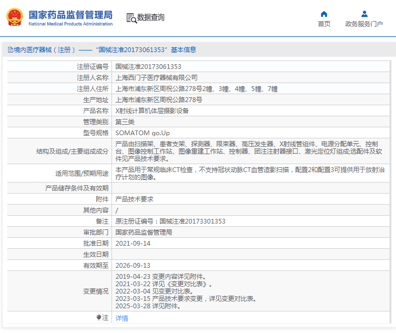Click the 2021-03-22 详见《变更对比表》 line
This screenshot has width=396, height=333.
click(x=164, y=284)
